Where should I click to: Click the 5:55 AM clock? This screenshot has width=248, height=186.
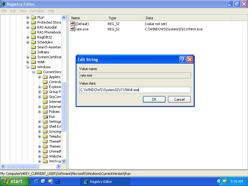237,181
